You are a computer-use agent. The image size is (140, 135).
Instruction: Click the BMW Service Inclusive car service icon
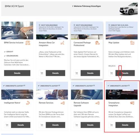pos(28,43)
